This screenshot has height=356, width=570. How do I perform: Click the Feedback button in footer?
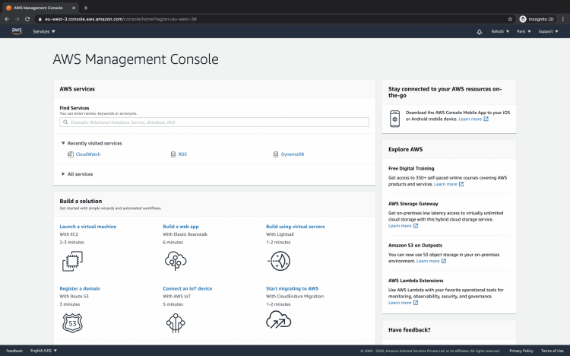tap(14, 351)
